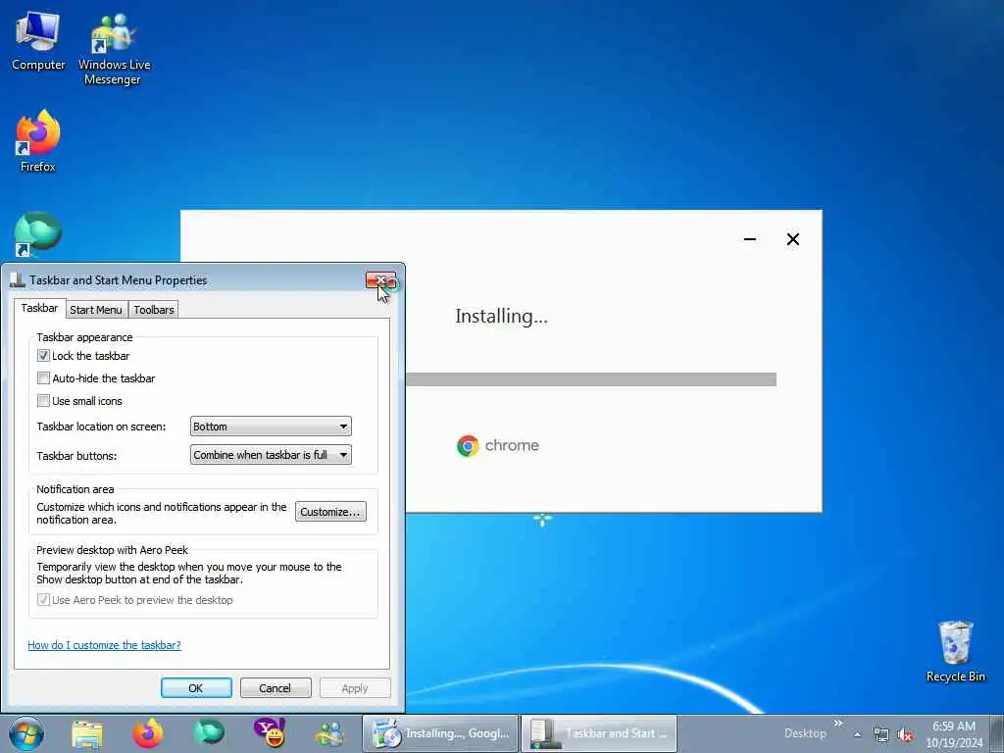The width and height of the screenshot is (1004, 753).
Task: Toggle Use Aero Peek to preview desktop
Action: (x=43, y=600)
